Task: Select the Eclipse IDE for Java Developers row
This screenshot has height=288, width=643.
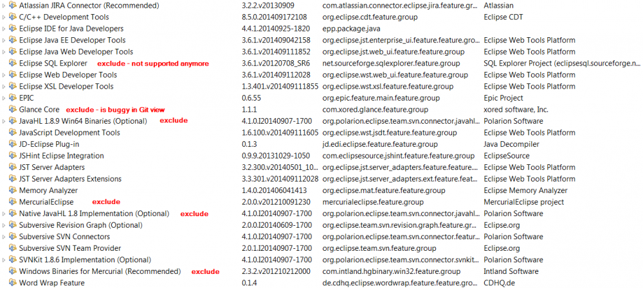Action: (71, 29)
